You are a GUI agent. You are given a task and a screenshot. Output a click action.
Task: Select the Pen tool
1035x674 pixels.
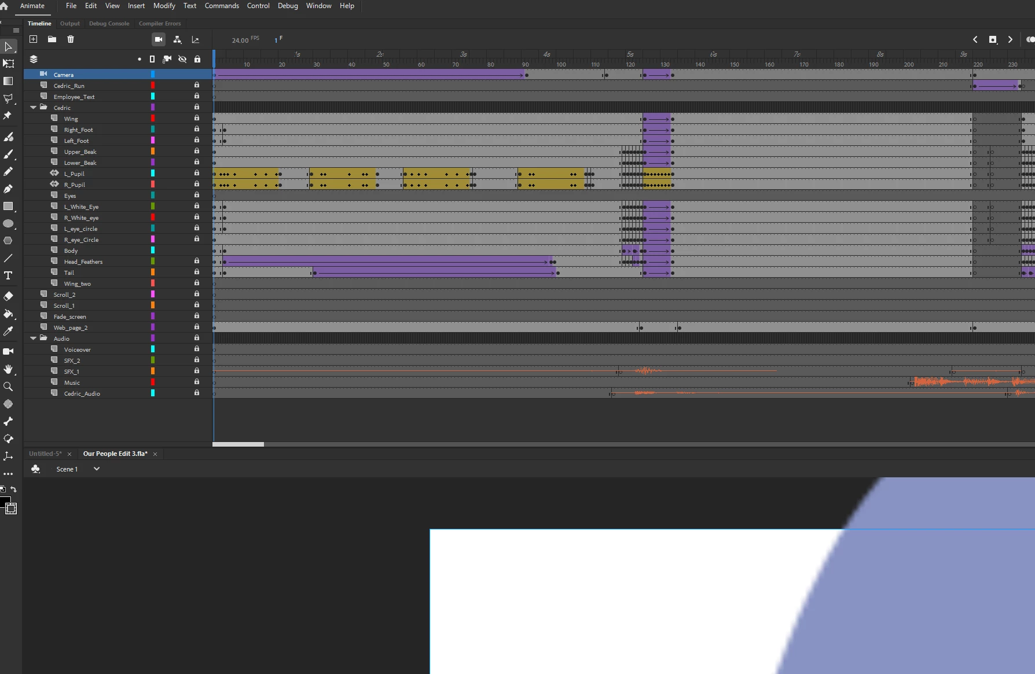point(8,189)
